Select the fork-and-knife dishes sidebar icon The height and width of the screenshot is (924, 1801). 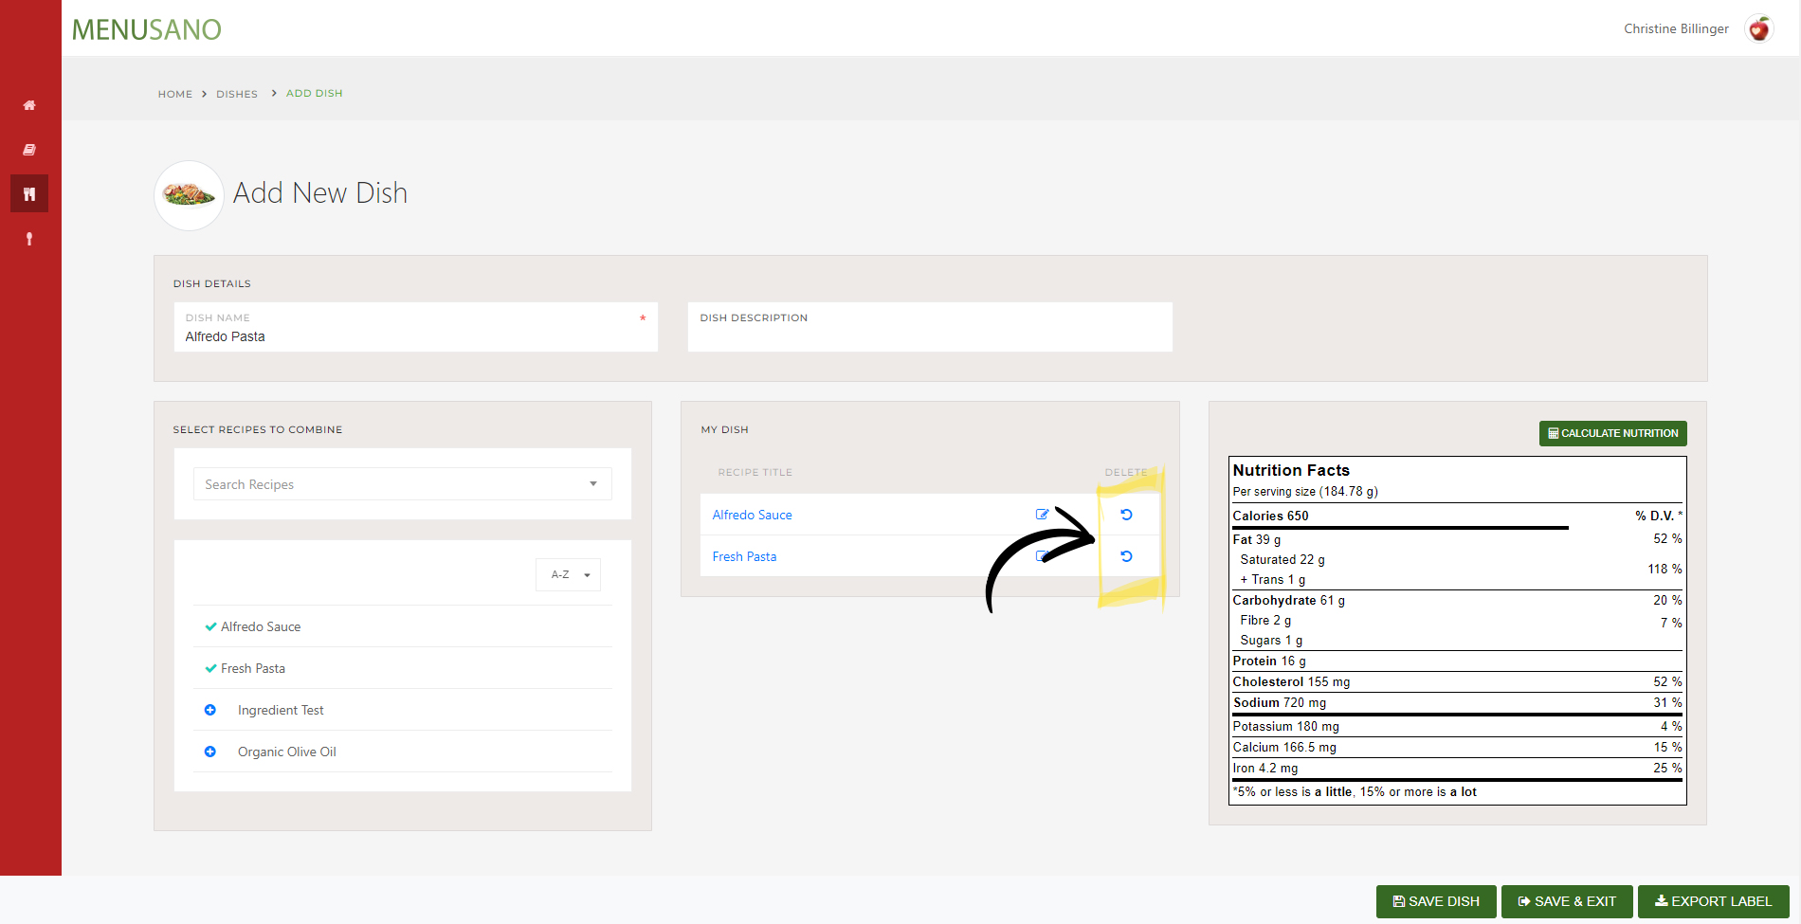pos(29,194)
